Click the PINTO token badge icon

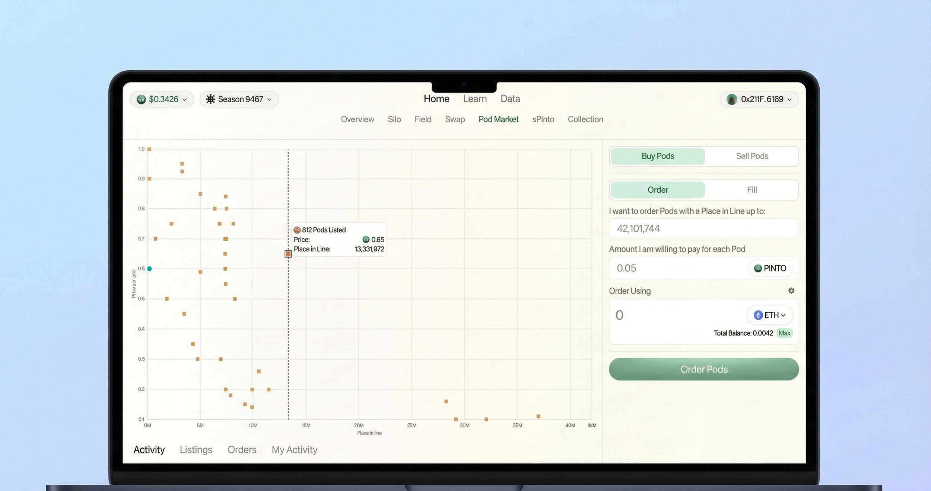coord(757,268)
